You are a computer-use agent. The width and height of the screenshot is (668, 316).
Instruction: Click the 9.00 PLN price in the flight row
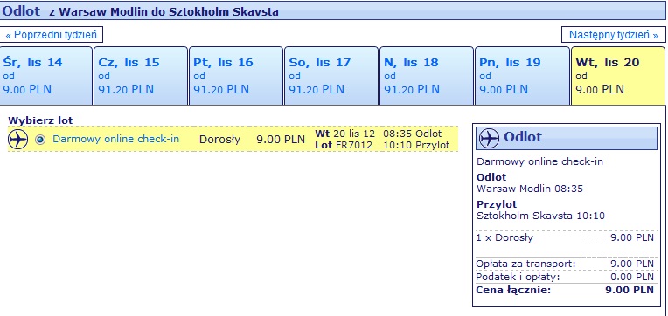pos(281,140)
